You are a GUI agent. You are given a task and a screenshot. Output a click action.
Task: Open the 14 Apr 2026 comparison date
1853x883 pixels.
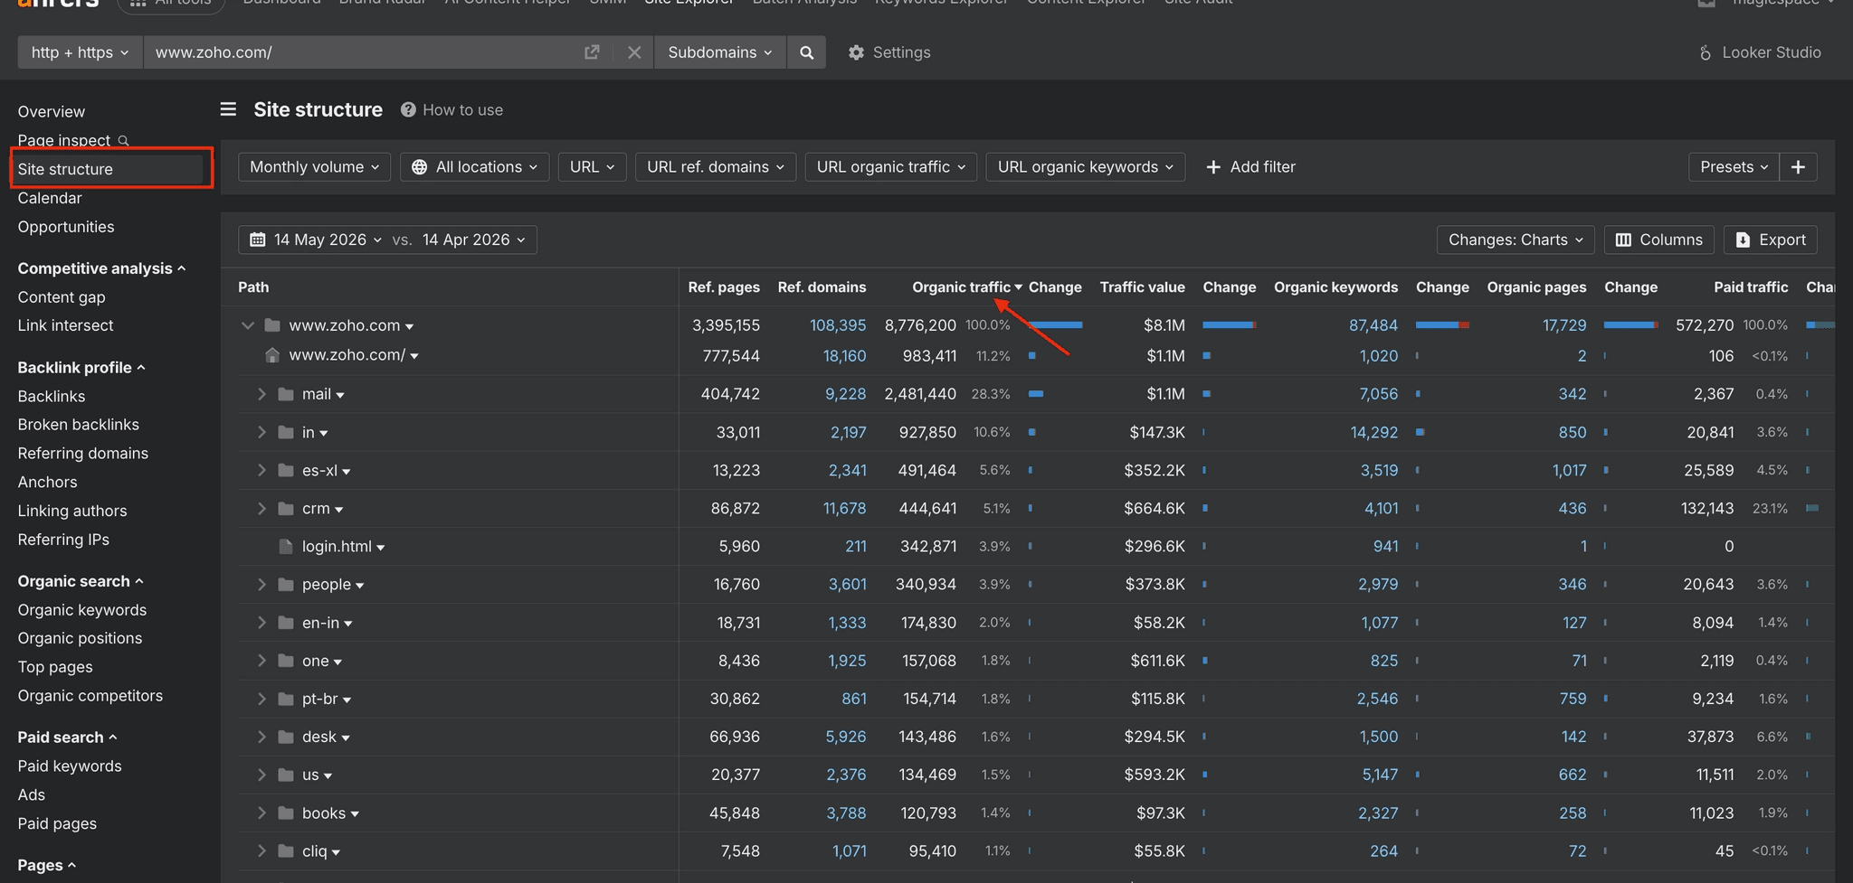(473, 240)
